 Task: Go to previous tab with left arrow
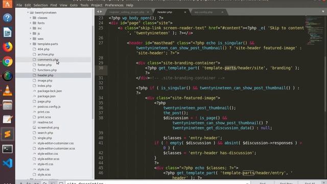(98, 12)
